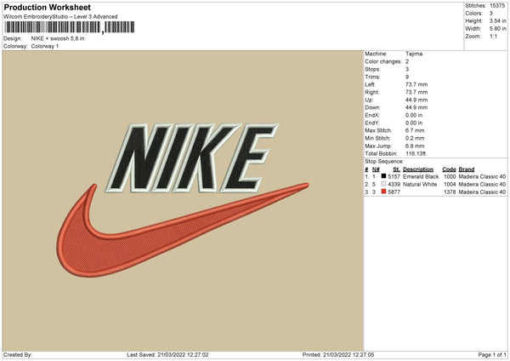Select the Natural White description text
510x361 pixels.
(420, 185)
